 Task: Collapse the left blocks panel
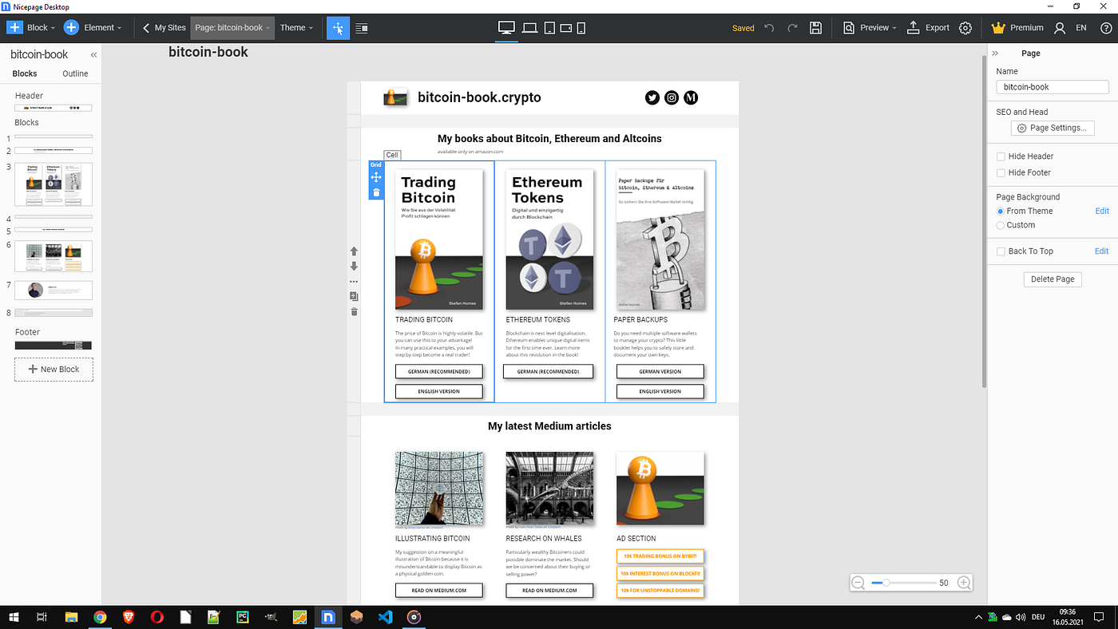click(93, 55)
